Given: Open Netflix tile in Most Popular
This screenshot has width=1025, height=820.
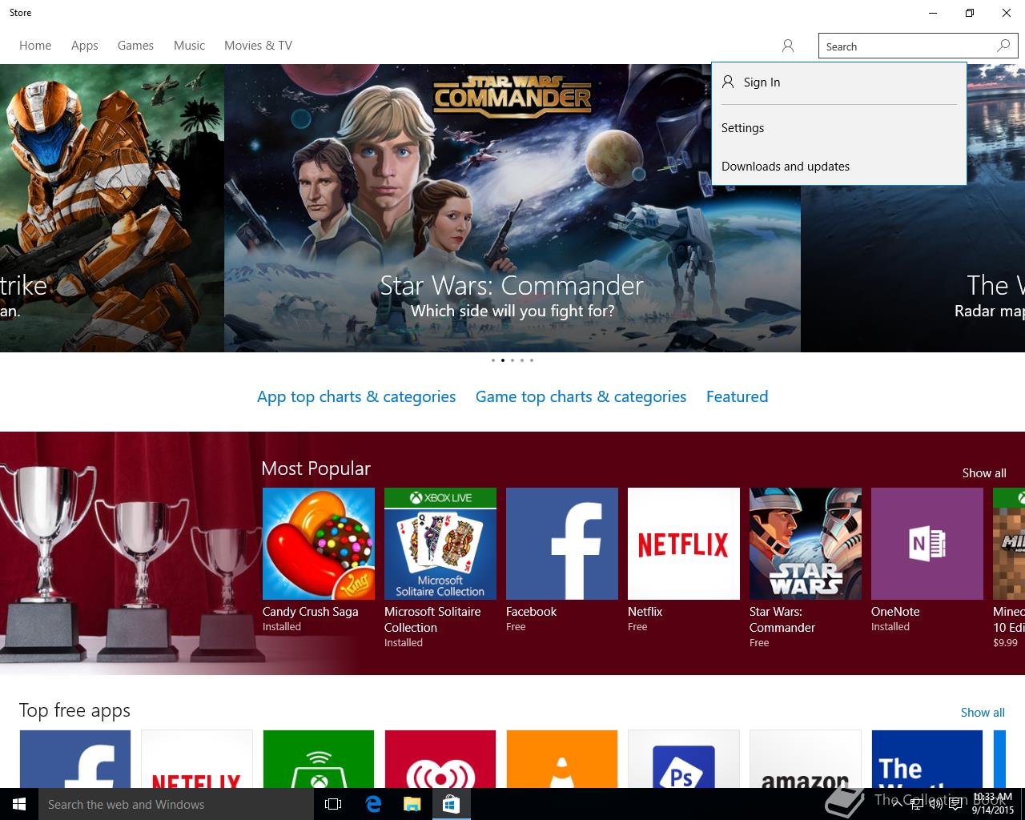Looking at the screenshot, I should 684,544.
